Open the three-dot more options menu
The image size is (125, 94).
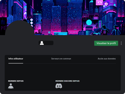pos(121,43)
